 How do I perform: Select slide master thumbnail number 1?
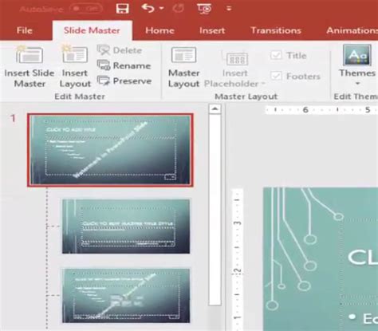click(110, 150)
